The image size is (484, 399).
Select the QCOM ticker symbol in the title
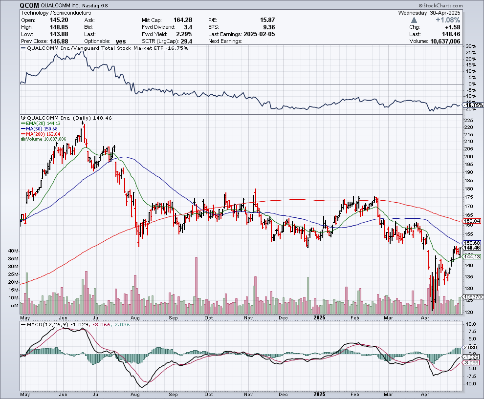point(29,5)
